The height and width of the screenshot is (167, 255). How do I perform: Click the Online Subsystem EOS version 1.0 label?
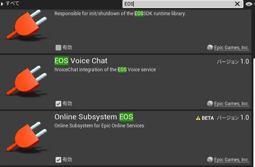(x=233, y=118)
